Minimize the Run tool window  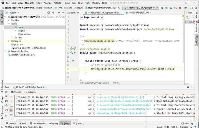tap(192, 87)
